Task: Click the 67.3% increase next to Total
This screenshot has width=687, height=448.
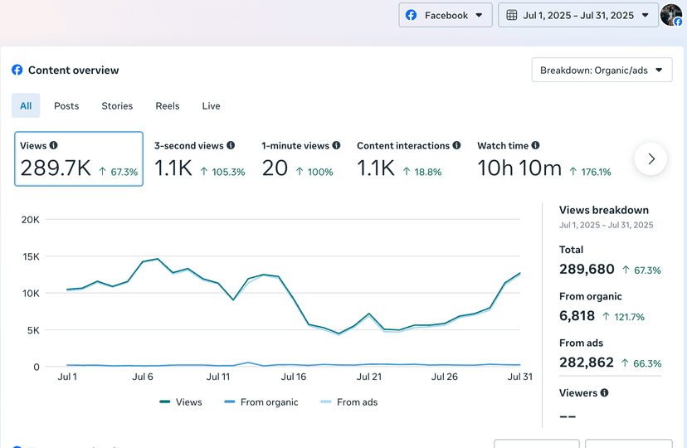Action: (x=641, y=270)
